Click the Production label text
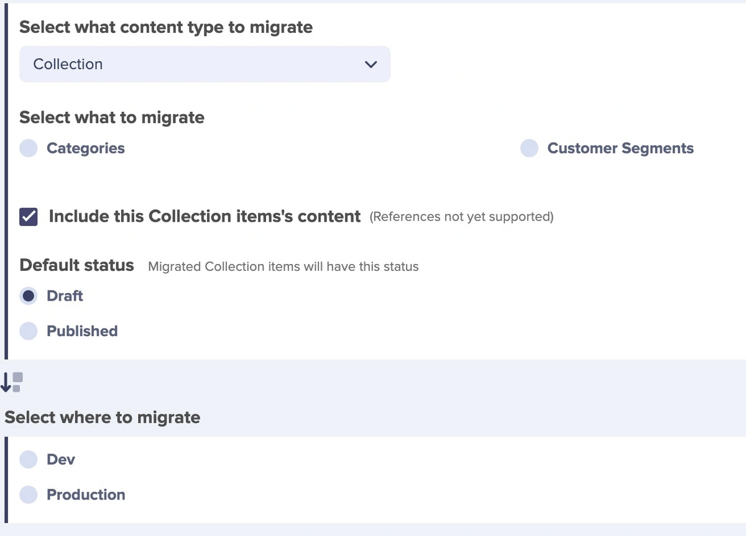Viewport: 746px width, 536px height. coord(86,495)
